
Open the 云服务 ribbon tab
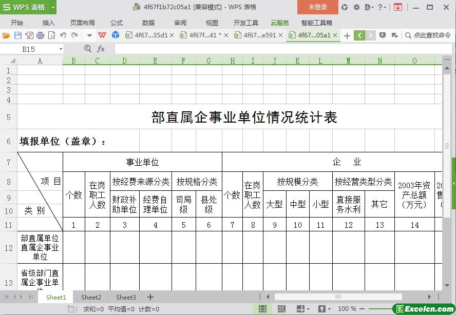pyautogui.click(x=280, y=23)
